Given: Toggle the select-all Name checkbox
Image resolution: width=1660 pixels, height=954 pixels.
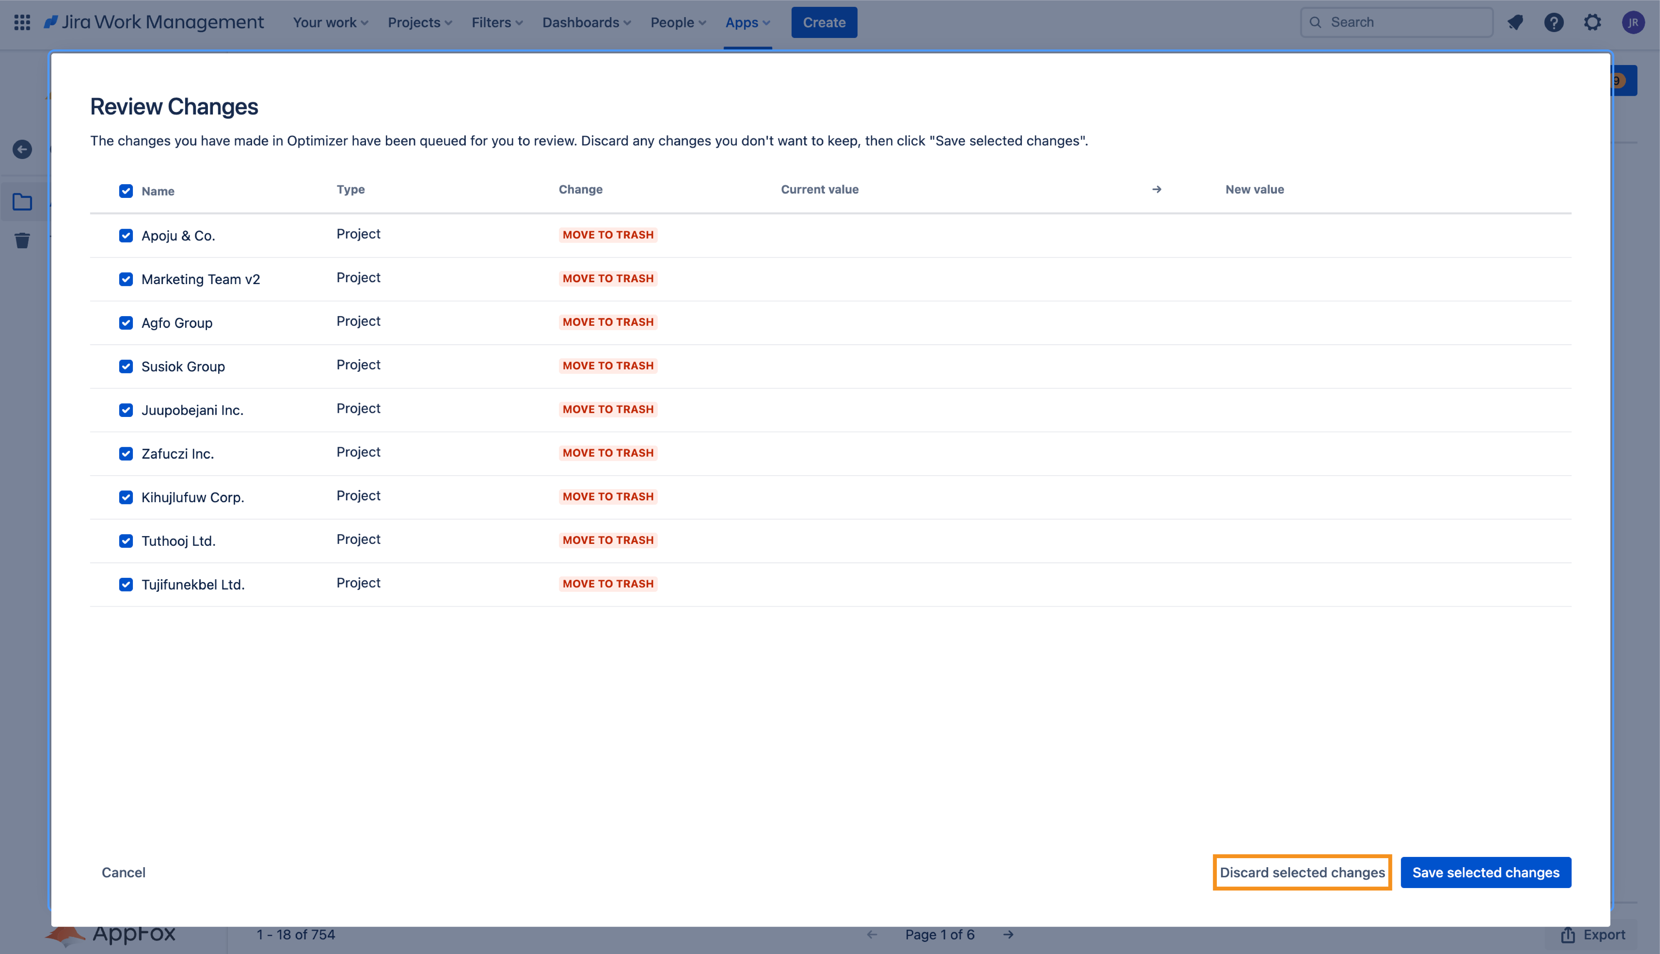Looking at the screenshot, I should coord(126,191).
